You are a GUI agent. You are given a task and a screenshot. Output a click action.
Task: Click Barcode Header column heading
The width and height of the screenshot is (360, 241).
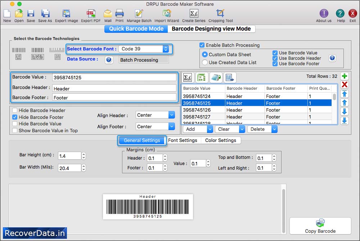point(242,89)
